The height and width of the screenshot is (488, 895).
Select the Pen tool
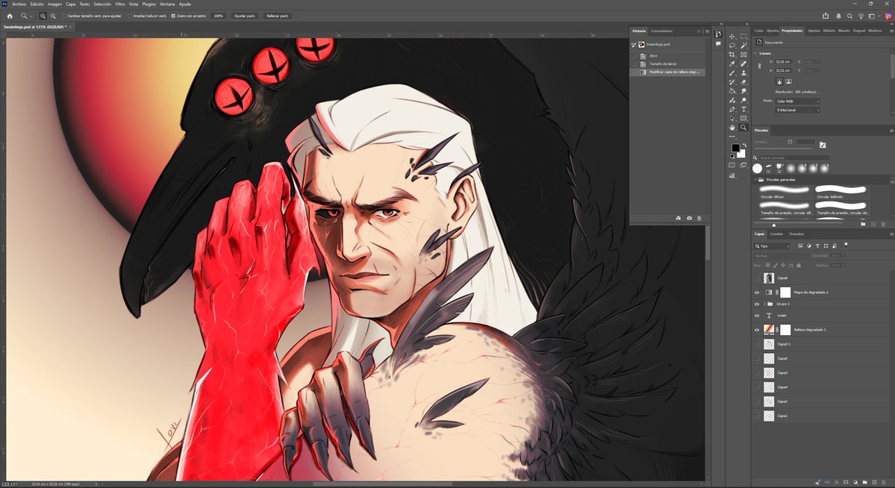[732, 110]
